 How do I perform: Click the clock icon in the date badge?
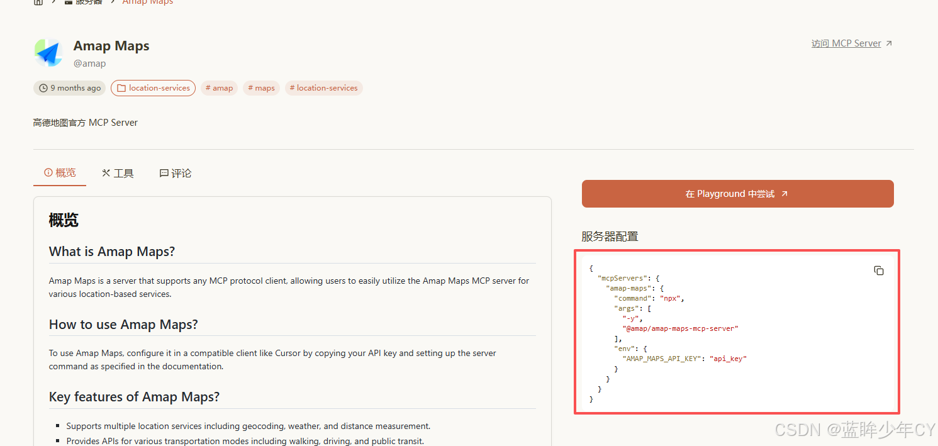point(43,88)
